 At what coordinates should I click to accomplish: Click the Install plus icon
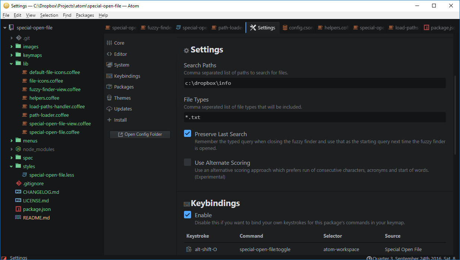pyautogui.click(x=109, y=120)
